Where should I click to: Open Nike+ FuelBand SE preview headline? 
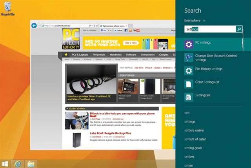89,98
